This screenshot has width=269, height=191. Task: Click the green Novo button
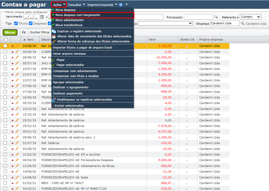pyautogui.click(x=10, y=32)
